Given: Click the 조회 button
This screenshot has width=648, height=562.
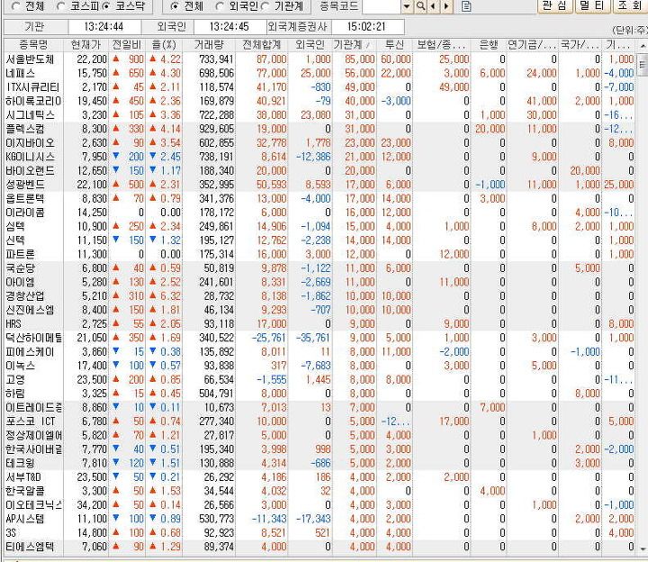Looking at the screenshot, I should pos(630,5).
